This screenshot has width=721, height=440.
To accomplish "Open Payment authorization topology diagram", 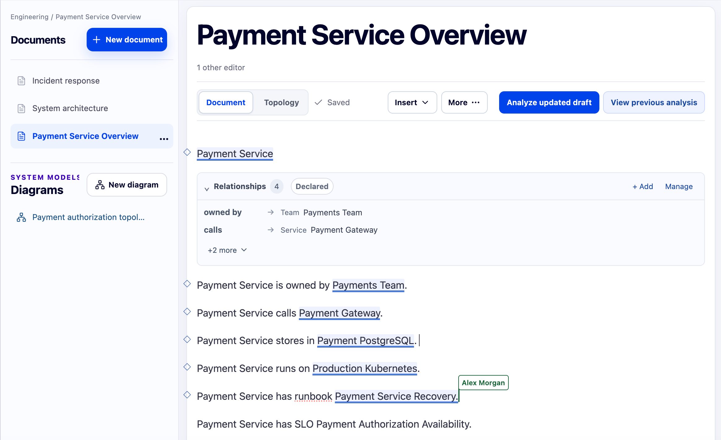I will pyautogui.click(x=92, y=217).
